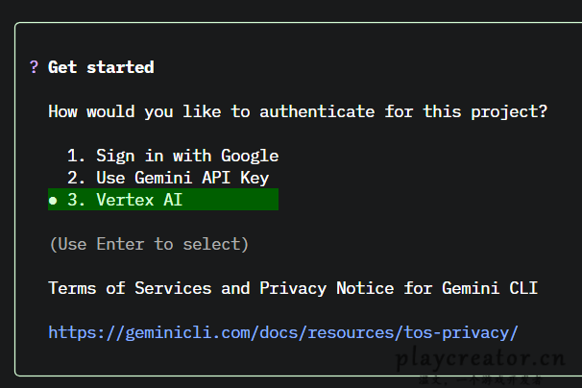Click the authentication question text
The width and height of the screenshot is (582, 388).
pyautogui.click(x=298, y=111)
